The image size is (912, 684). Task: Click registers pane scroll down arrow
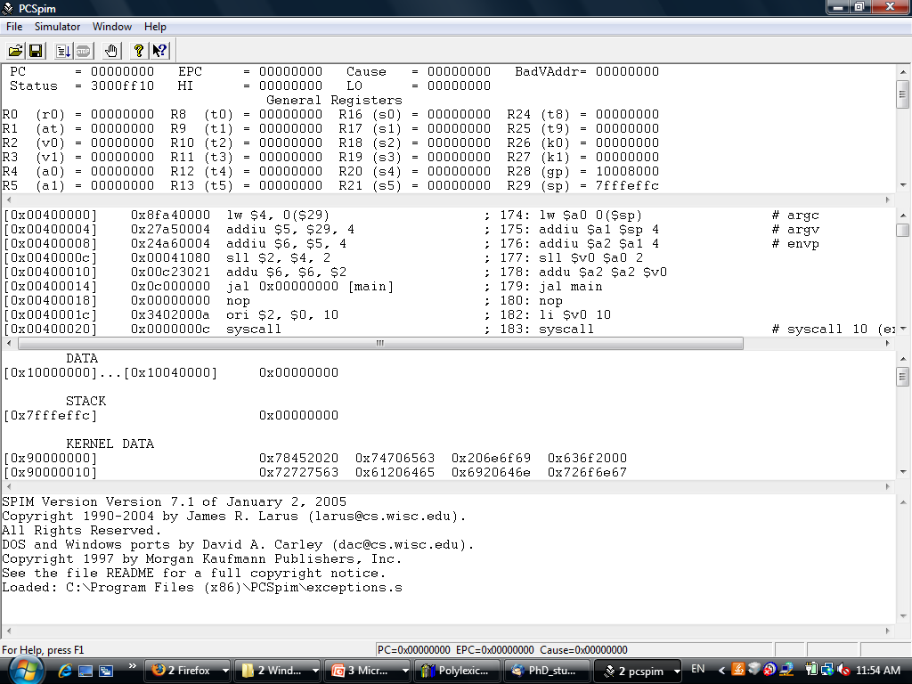[x=903, y=185]
